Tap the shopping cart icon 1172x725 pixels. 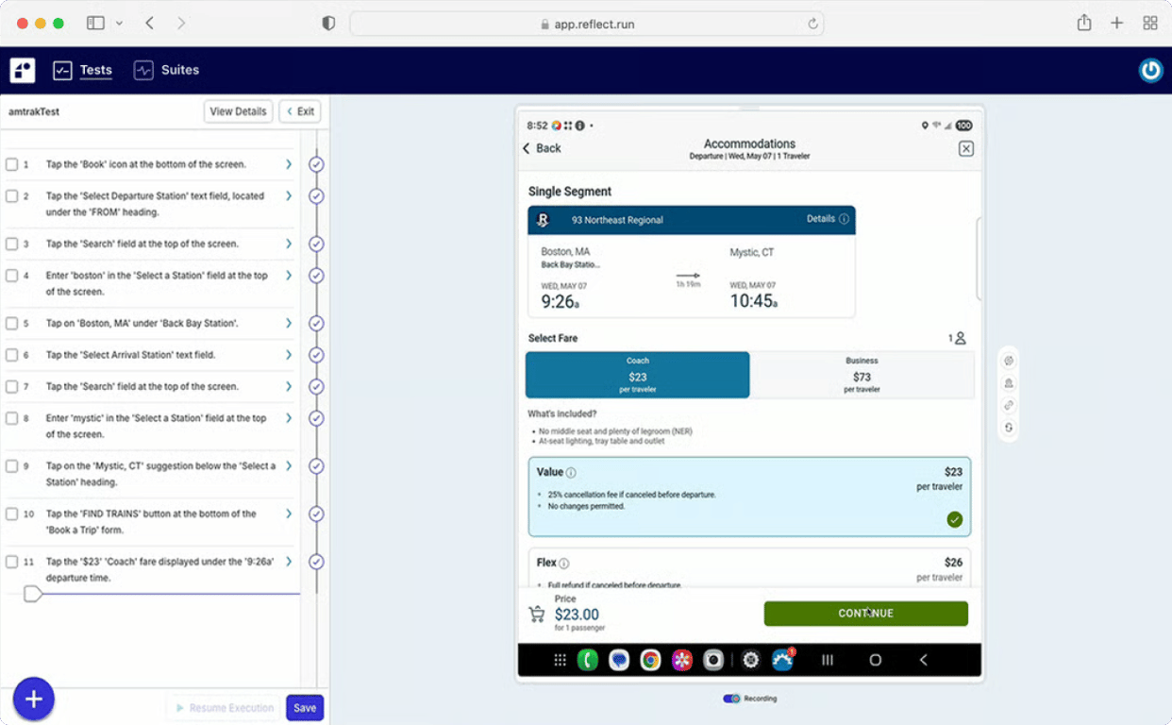[x=537, y=615]
